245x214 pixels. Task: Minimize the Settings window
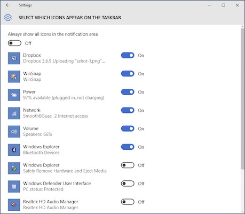click(209, 5)
